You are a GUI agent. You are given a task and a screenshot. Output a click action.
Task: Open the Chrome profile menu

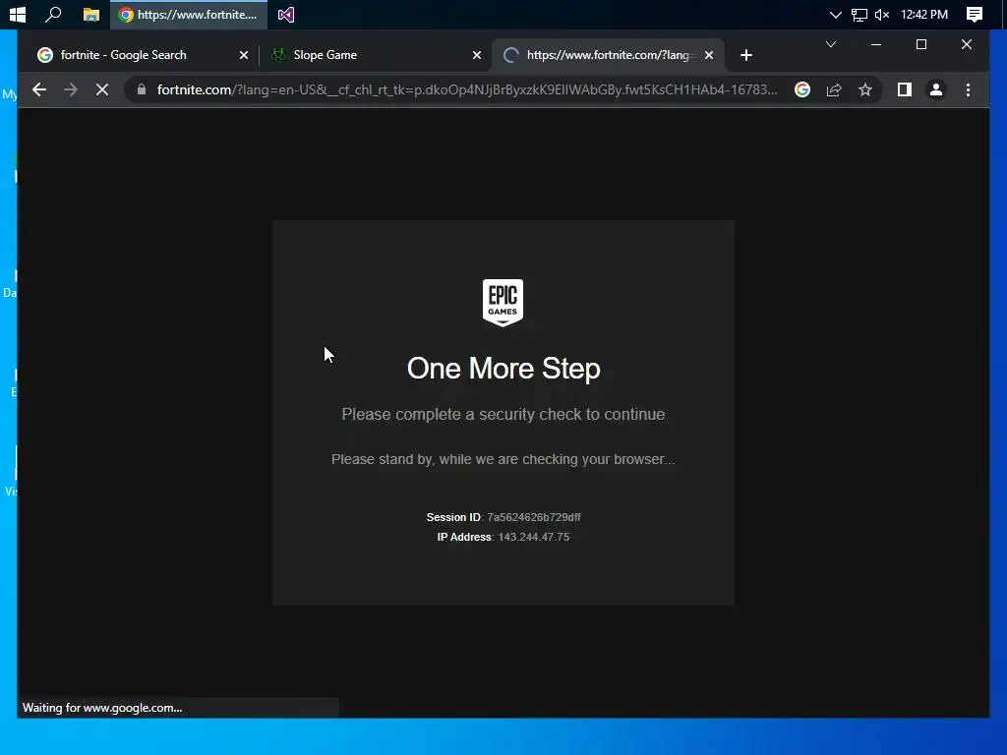tap(936, 89)
